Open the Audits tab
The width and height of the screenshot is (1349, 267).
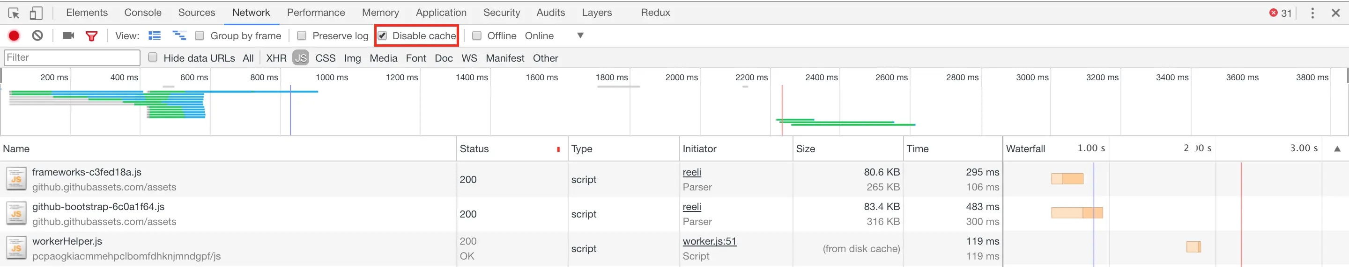551,13
